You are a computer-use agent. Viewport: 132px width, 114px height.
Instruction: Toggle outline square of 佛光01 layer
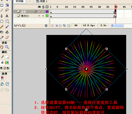pyautogui.click(x=47, y=16)
